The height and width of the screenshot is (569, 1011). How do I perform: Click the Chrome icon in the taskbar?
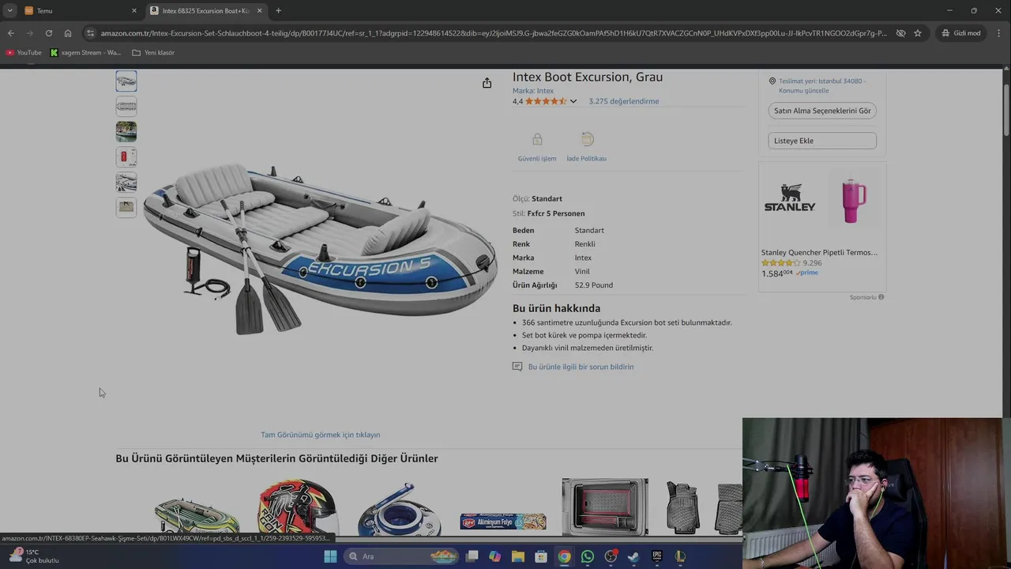[x=564, y=556]
